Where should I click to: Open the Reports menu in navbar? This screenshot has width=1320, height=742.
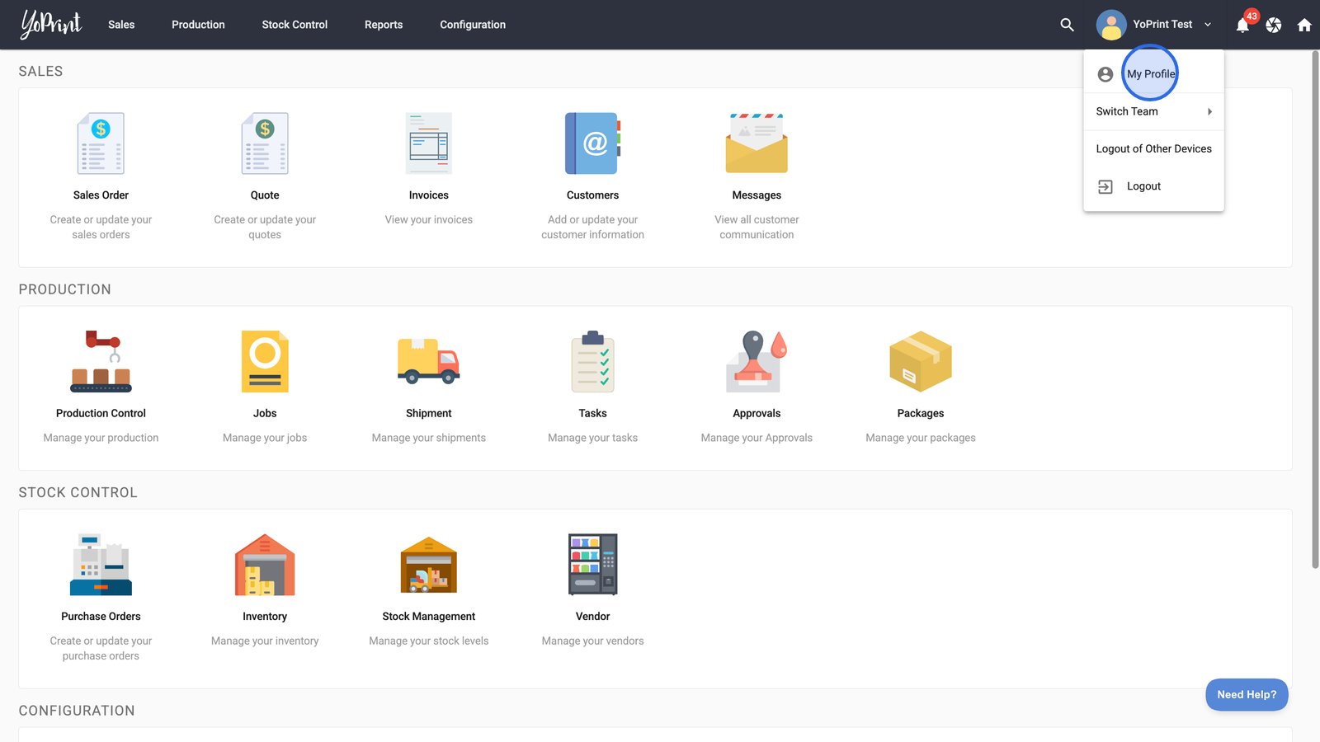click(384, 25)
